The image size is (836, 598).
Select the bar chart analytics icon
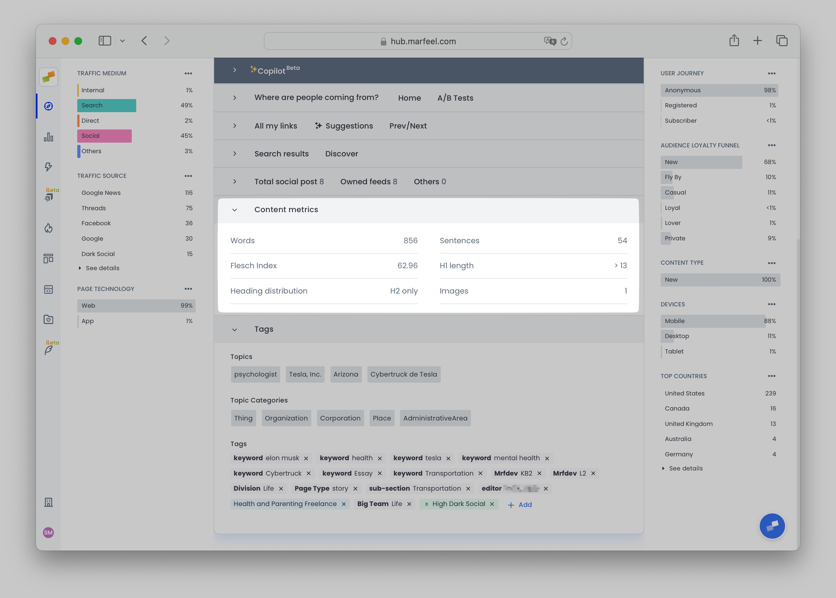click(x=48, y=137)
